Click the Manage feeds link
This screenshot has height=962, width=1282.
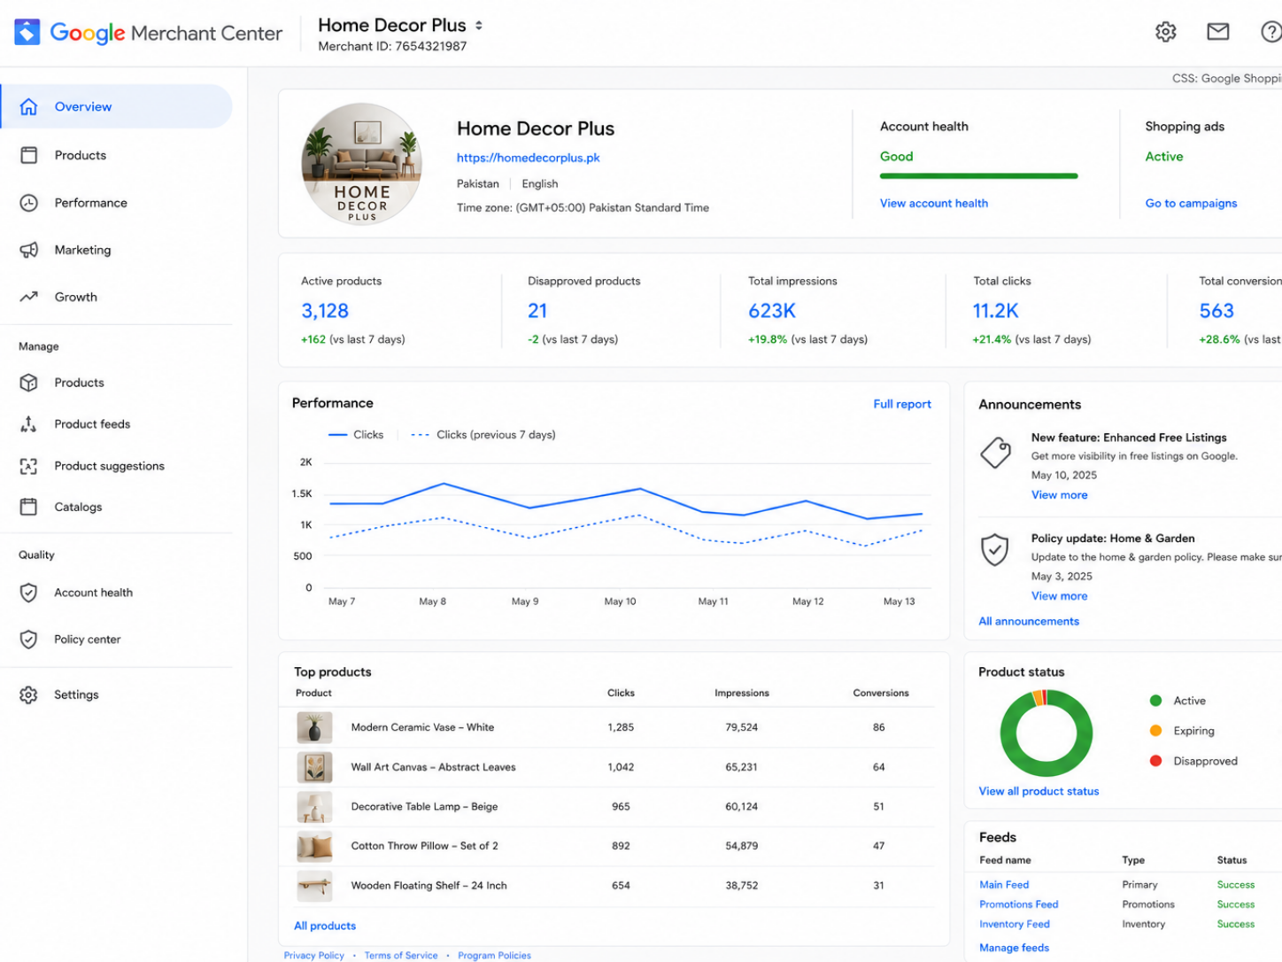click(1015, 948)
